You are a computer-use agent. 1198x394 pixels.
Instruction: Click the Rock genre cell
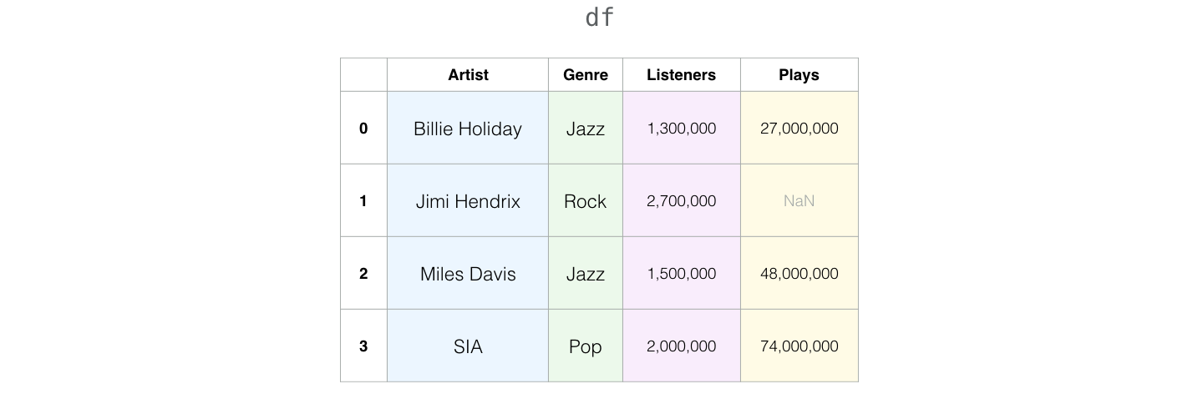coord(586,201)
